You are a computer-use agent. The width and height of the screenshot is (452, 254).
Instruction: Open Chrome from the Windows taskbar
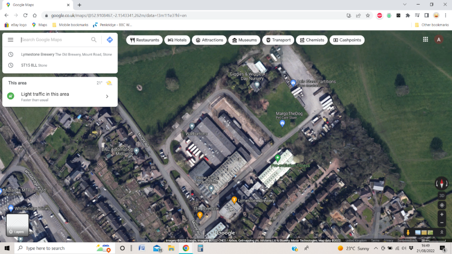click(x=185, y=248)
